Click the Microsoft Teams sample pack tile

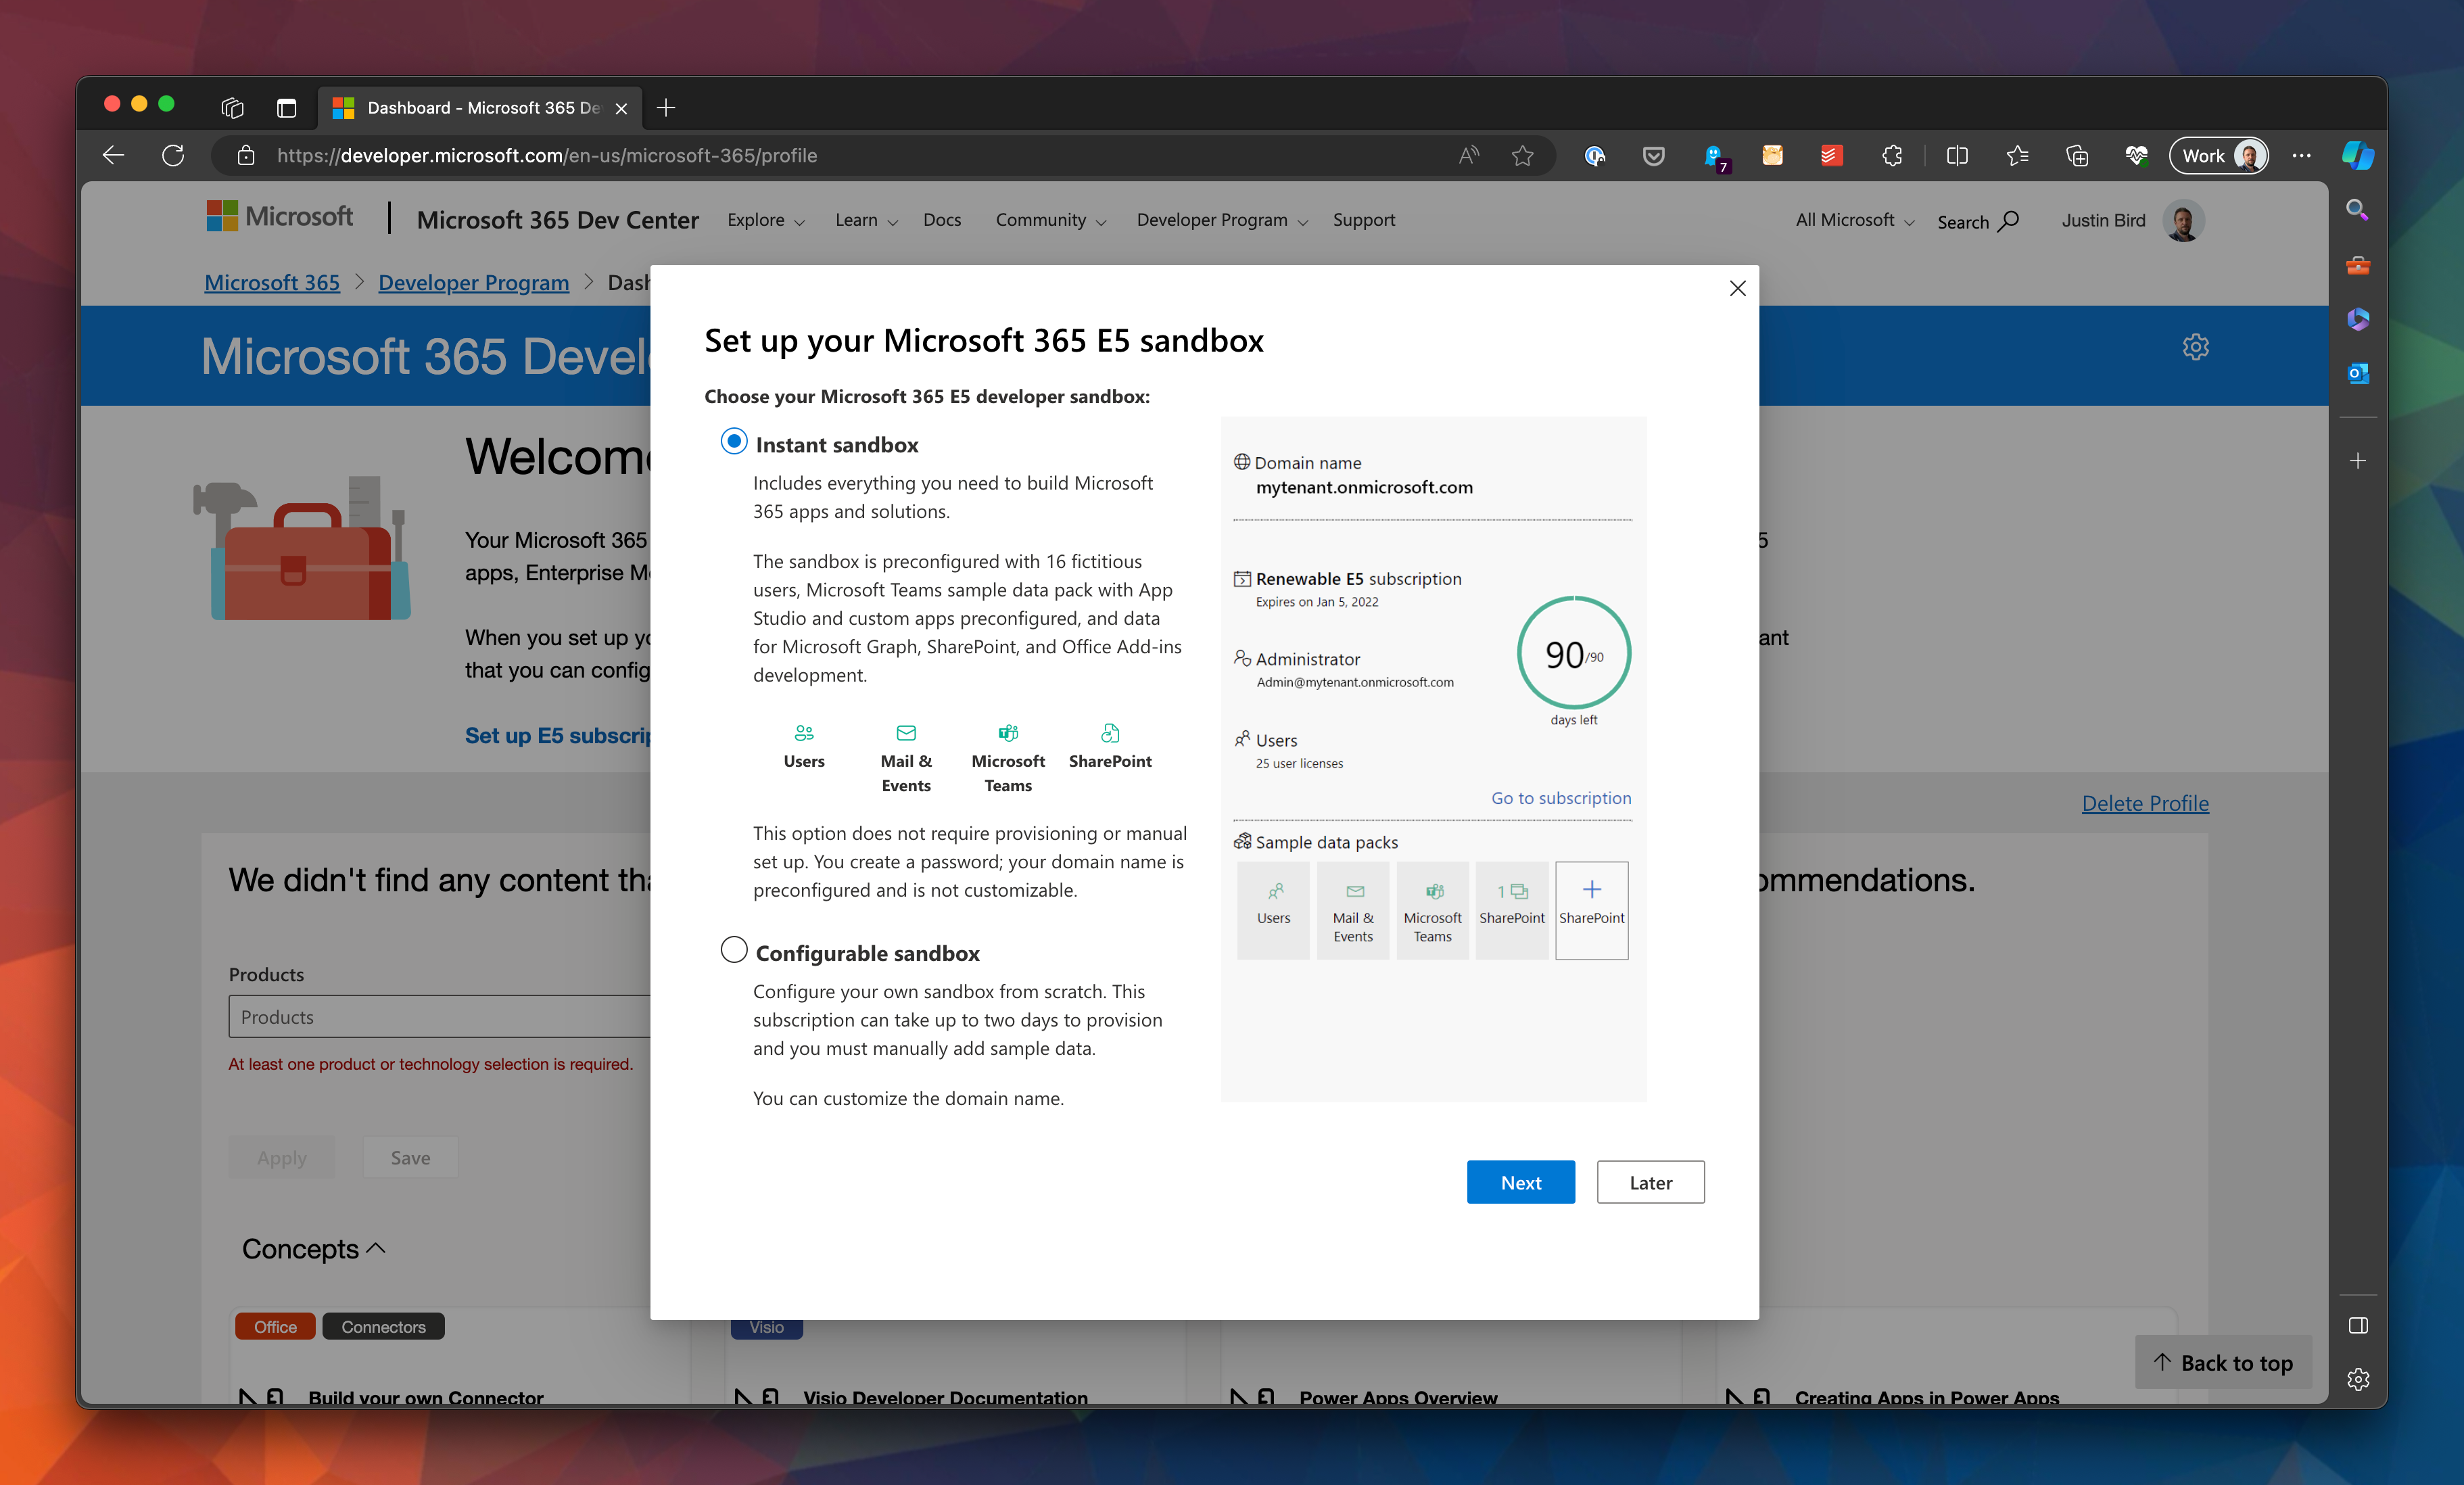tap(1432, 910)
